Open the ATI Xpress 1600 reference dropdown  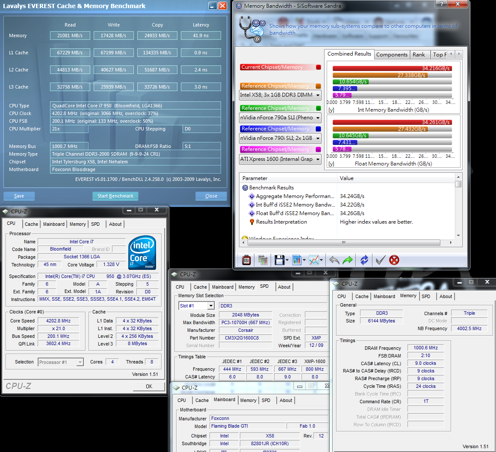[318, 159]
